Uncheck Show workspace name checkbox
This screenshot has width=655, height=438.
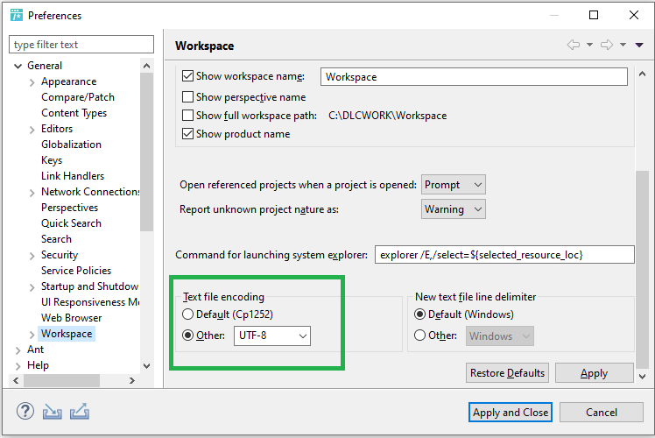point(187,76)
